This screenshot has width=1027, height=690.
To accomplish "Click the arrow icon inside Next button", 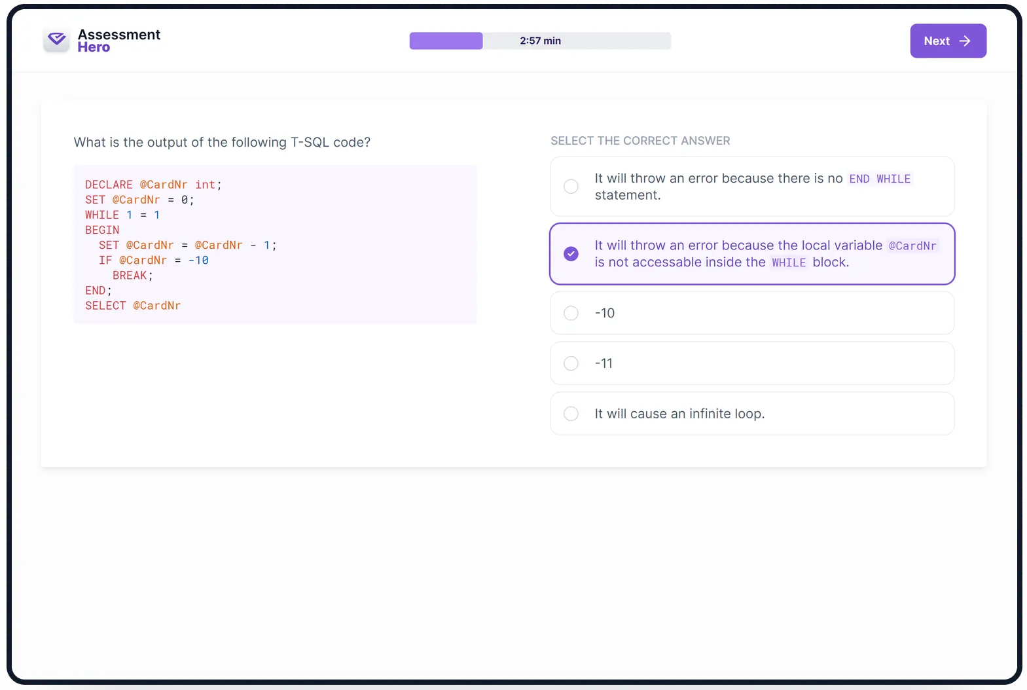I will click(964, 41).
